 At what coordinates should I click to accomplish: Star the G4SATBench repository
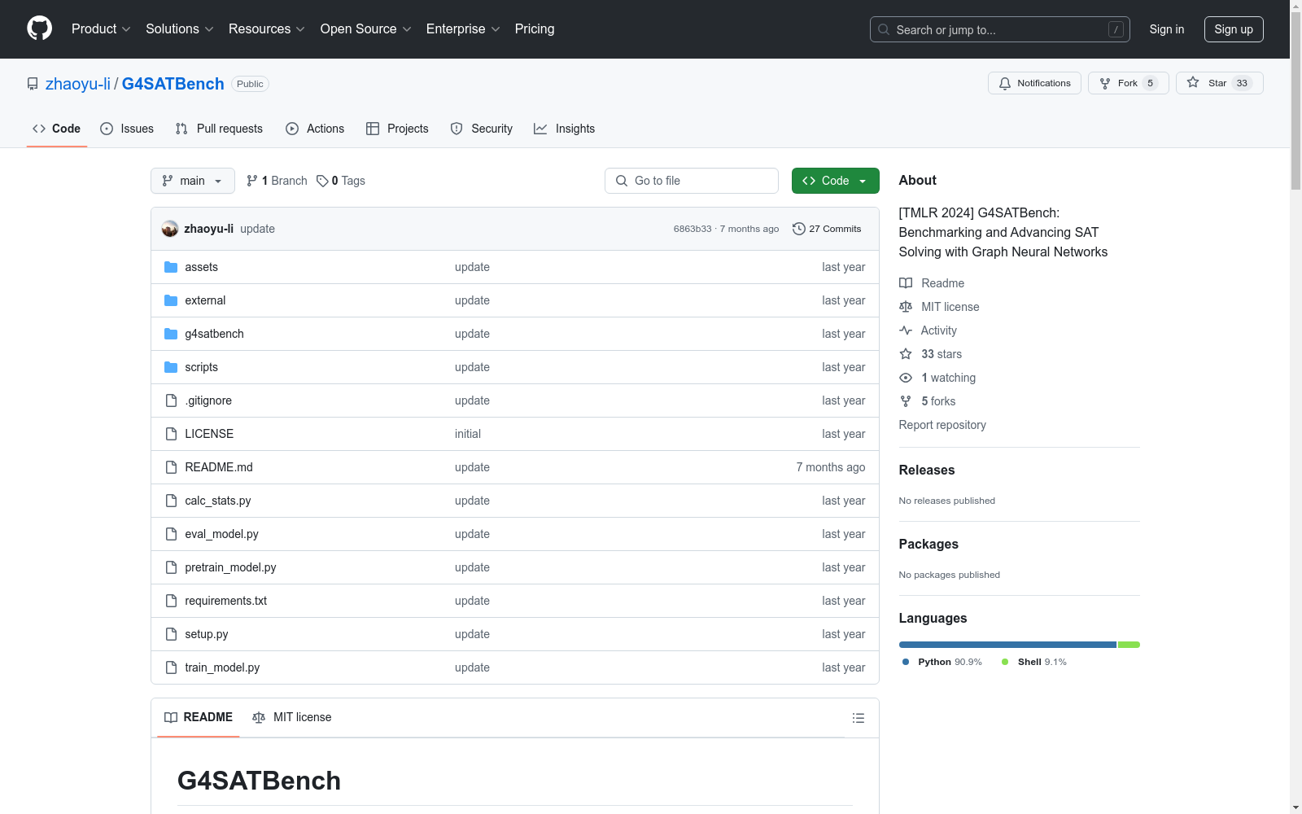coord(1219,83)
